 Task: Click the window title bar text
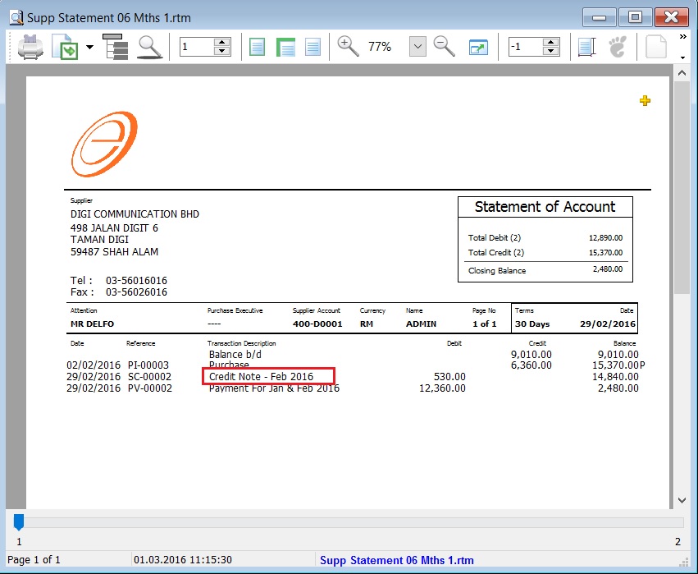point(107,16)
